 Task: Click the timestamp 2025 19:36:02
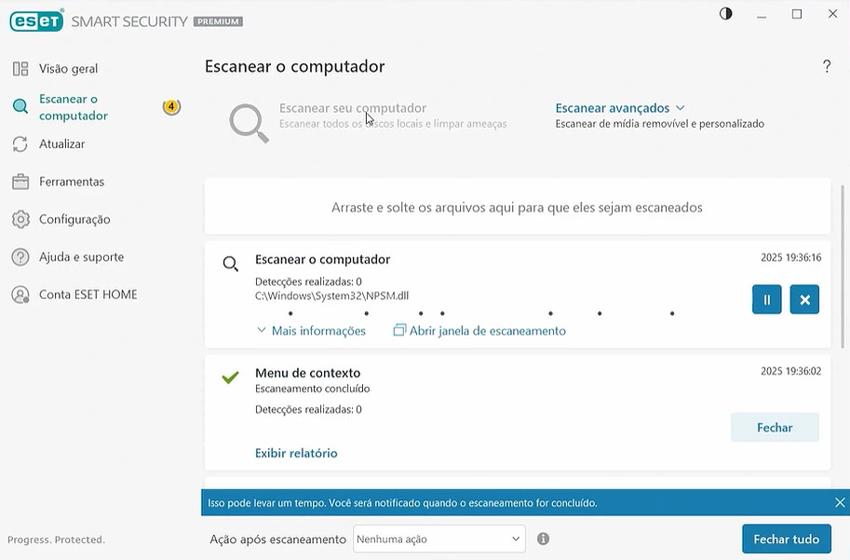(790, 371)
